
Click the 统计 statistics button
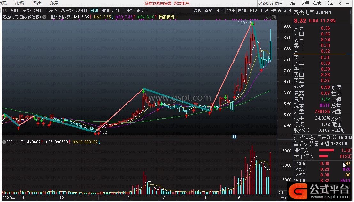230,11
